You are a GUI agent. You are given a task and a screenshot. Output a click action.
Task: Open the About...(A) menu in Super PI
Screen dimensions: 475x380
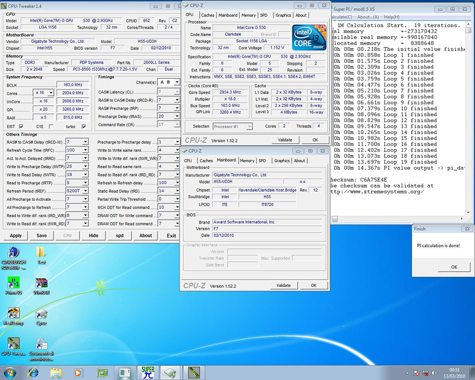(368, 17)
